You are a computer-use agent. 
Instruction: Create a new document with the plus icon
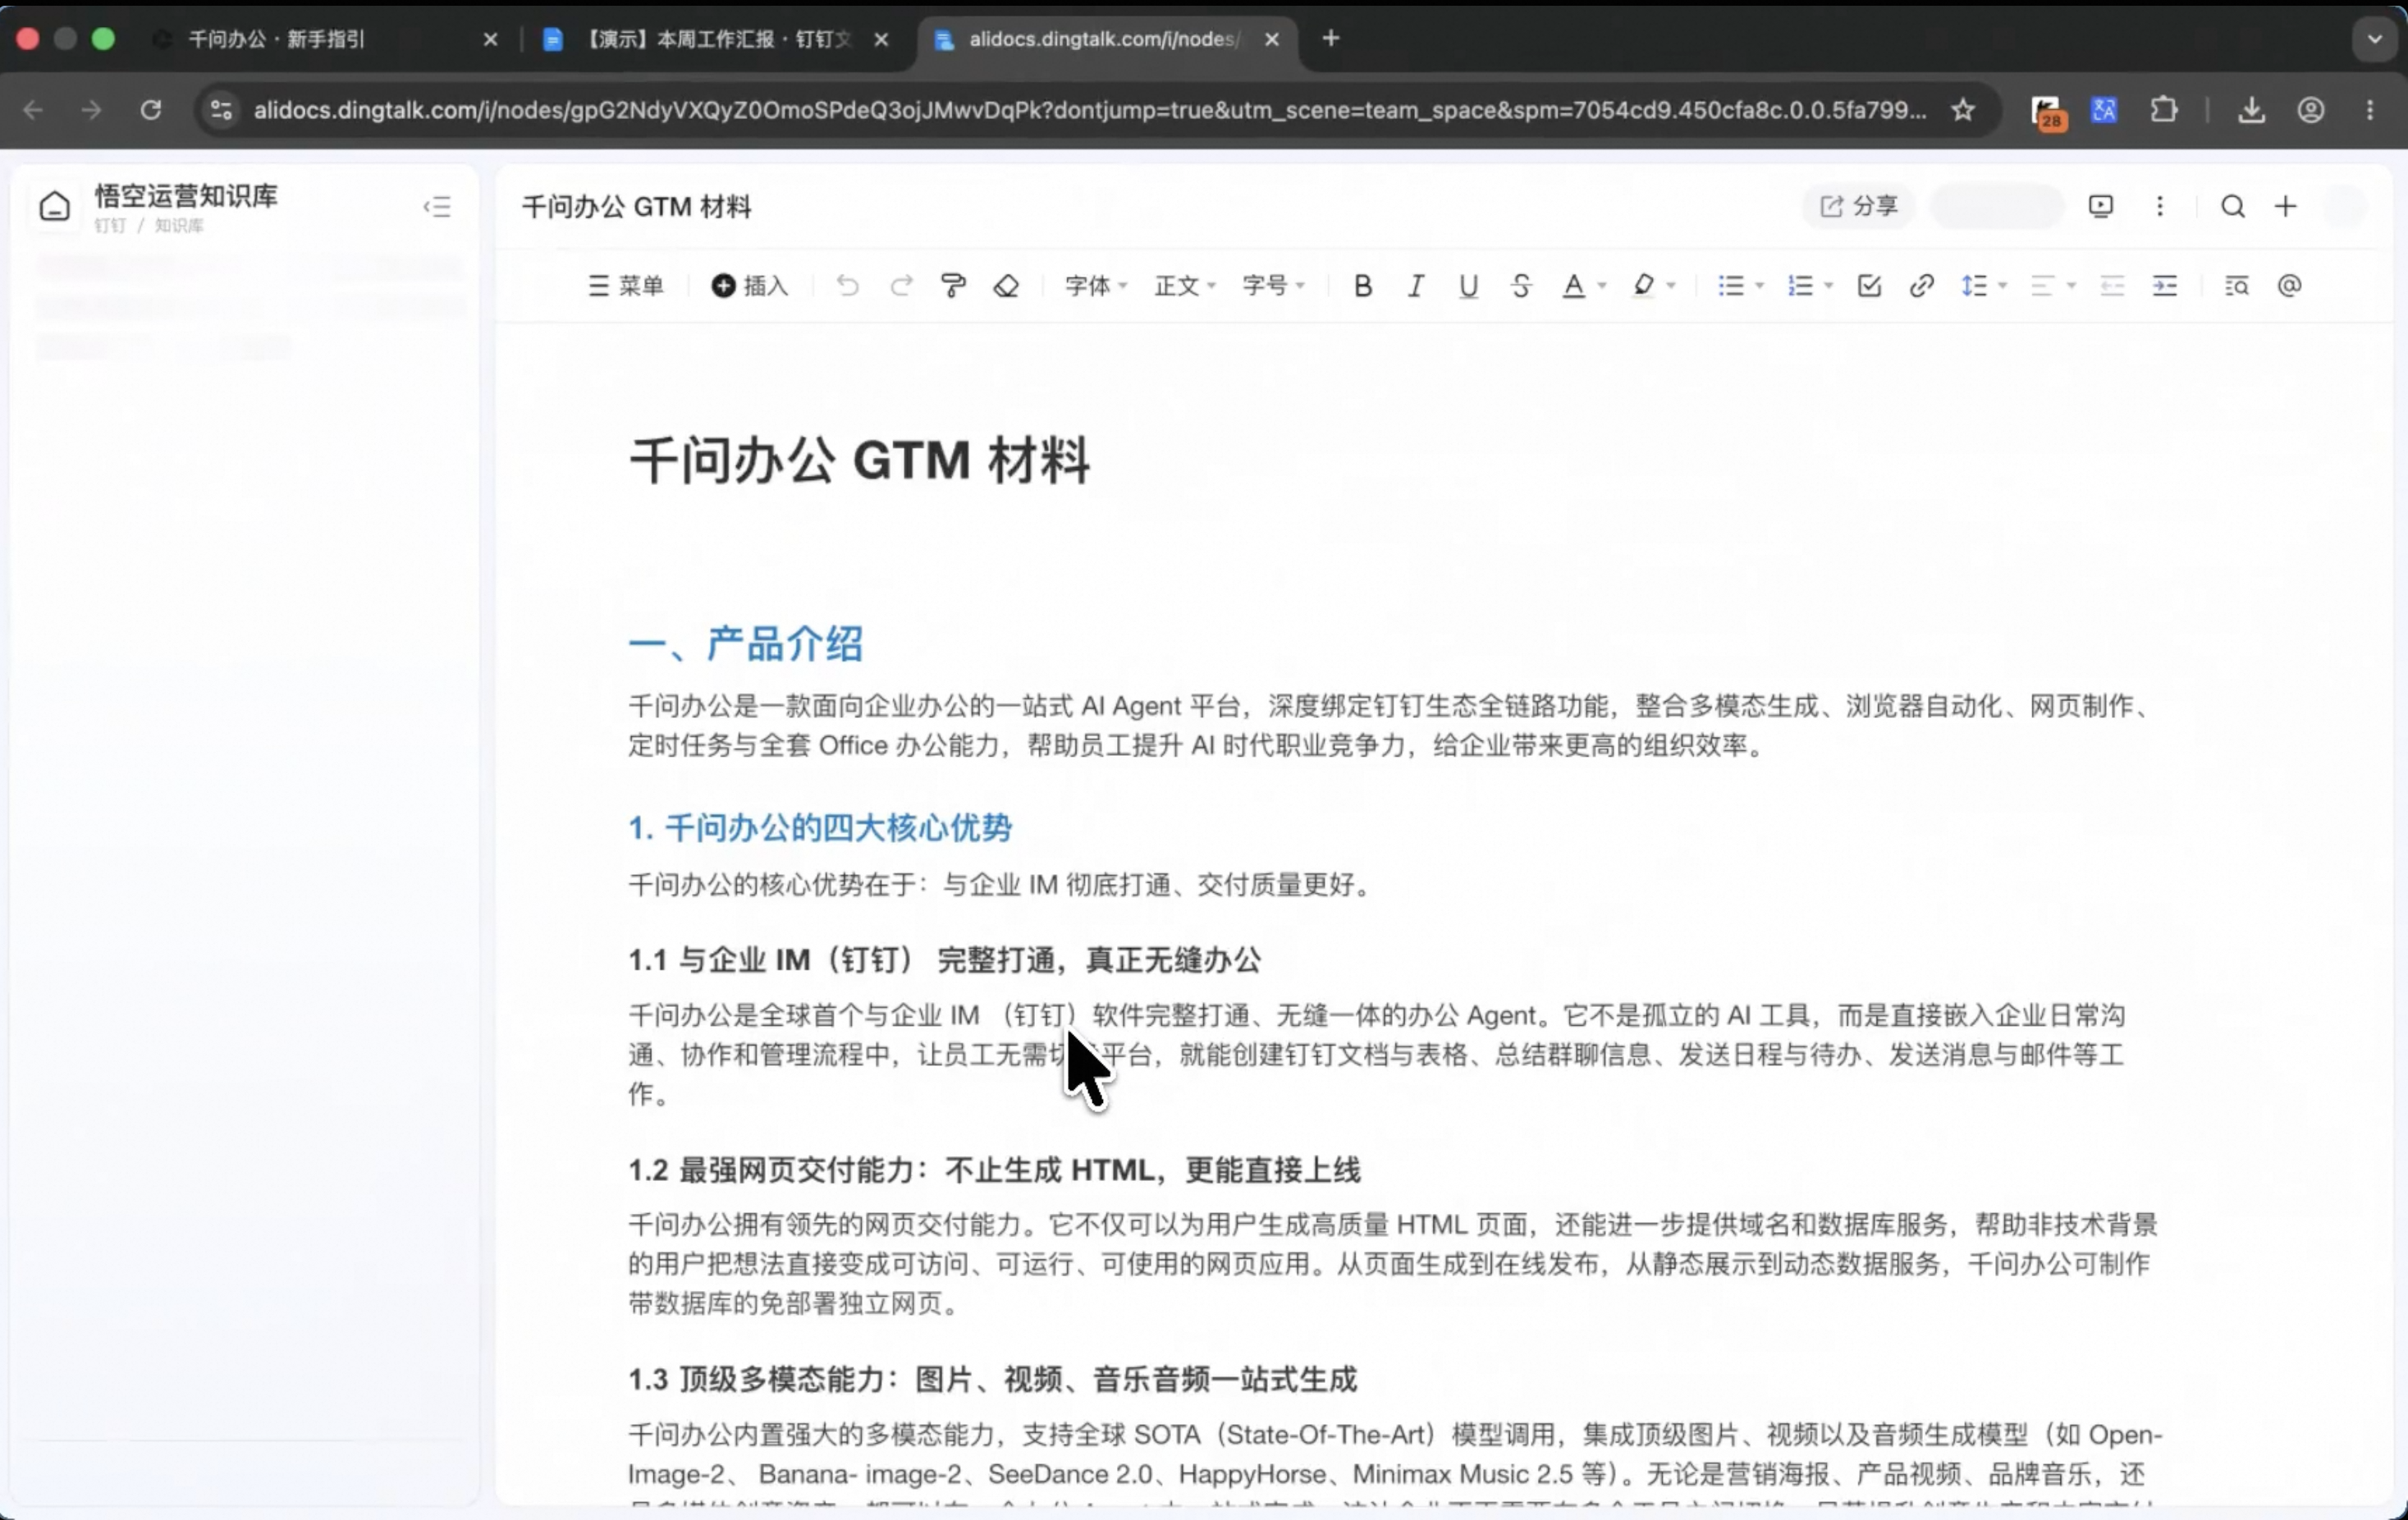coord(2286,206)
